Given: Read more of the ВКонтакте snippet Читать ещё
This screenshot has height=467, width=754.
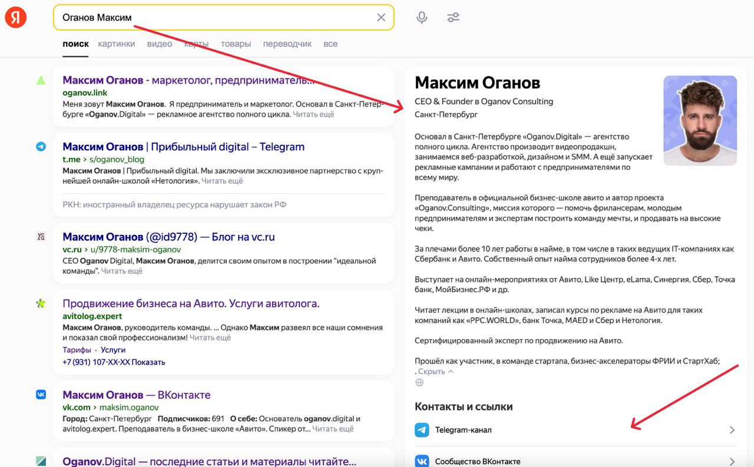Looking at the screenshot, I should click(x=333, y=429).
